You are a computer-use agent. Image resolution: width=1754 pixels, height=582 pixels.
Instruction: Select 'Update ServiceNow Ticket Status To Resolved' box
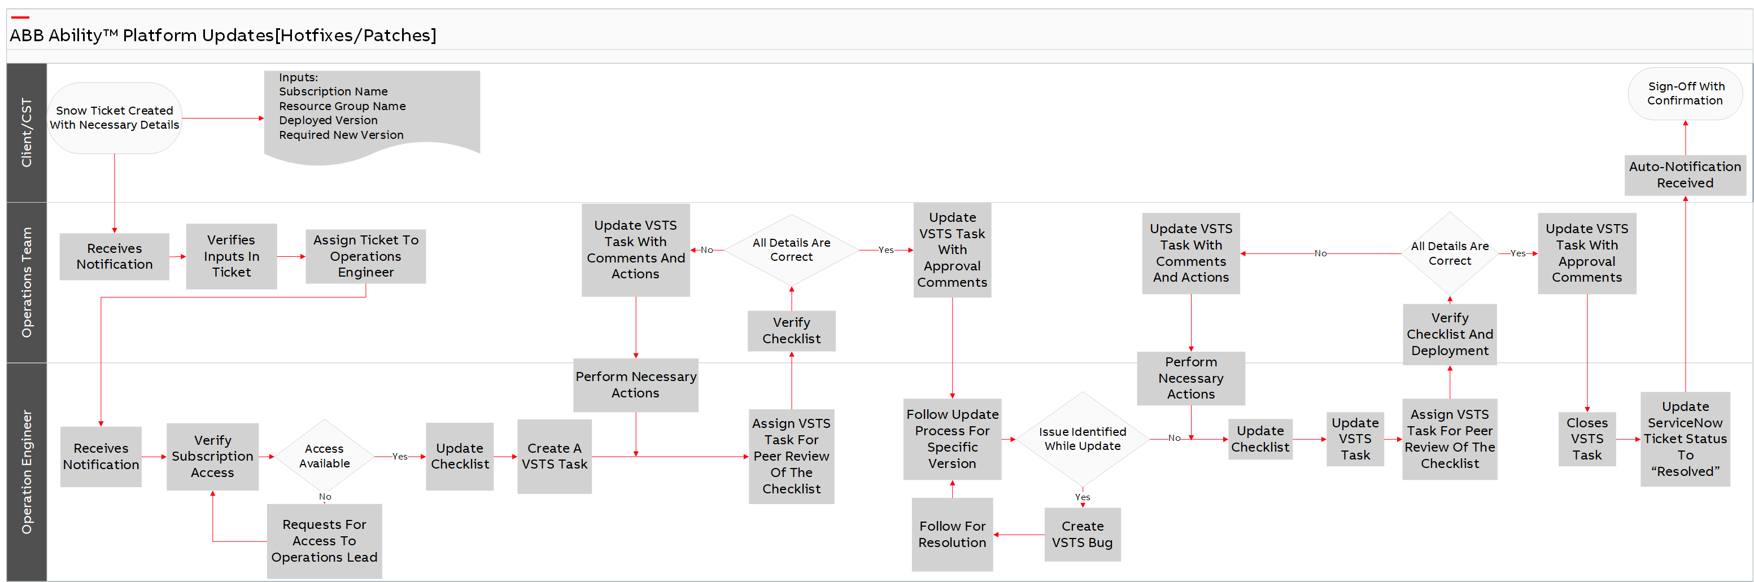(x=1685, y=439)
